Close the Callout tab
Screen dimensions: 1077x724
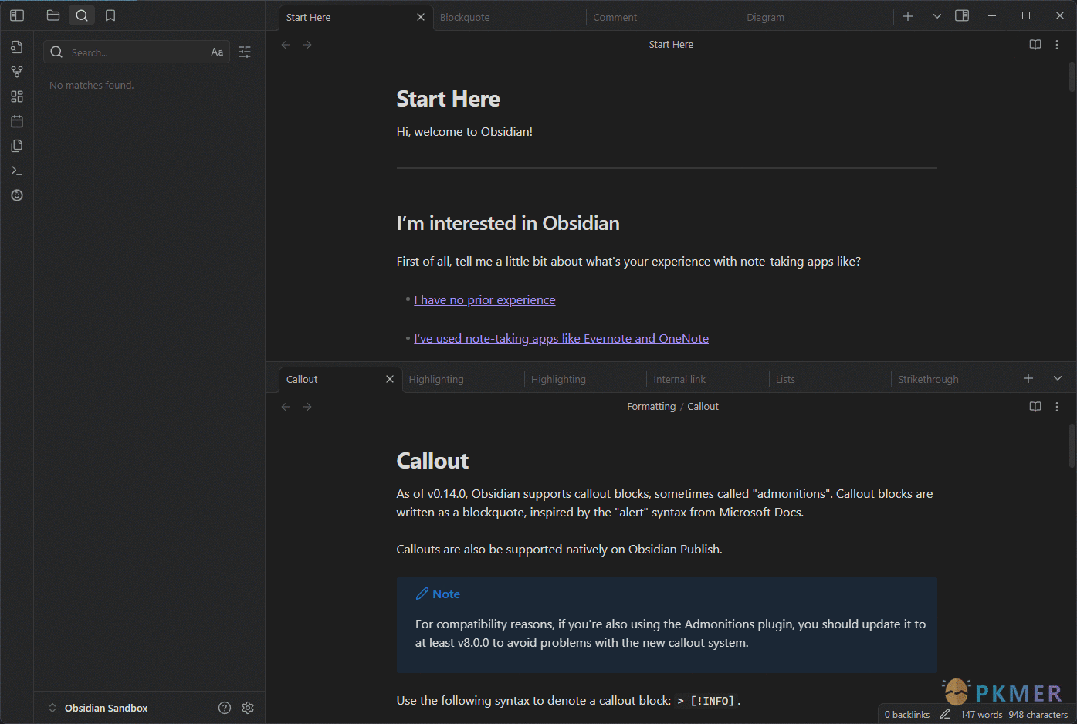390,379
